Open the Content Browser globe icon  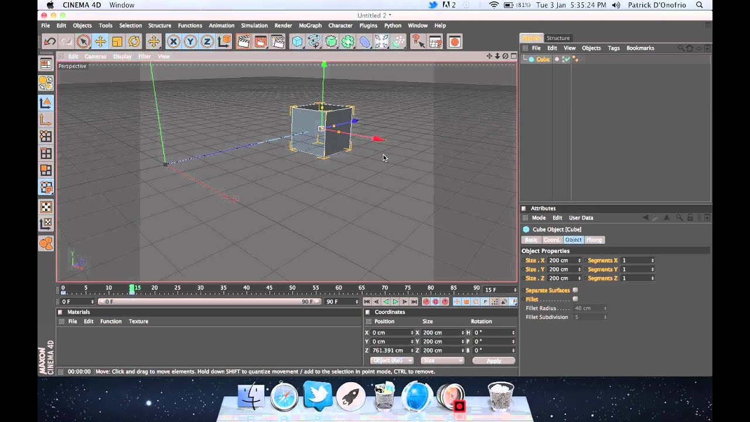coord(455,42)
